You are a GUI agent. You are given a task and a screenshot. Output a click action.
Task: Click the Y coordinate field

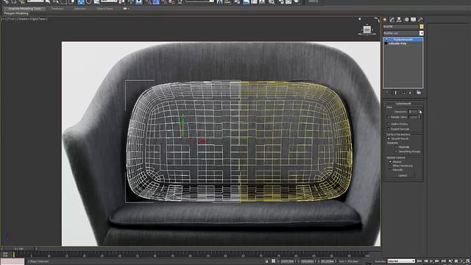(x=308, y=261)
